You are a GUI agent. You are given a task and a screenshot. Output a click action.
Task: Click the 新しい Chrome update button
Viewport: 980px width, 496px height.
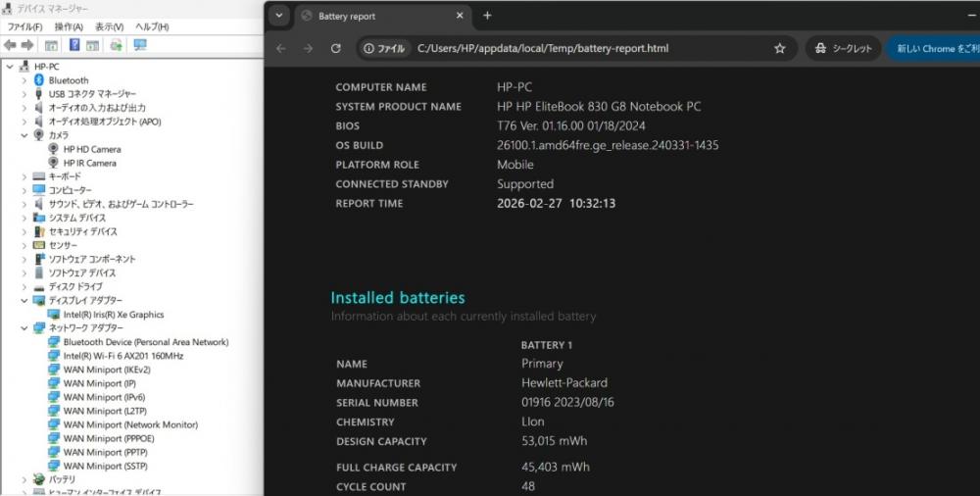[936, 48]
